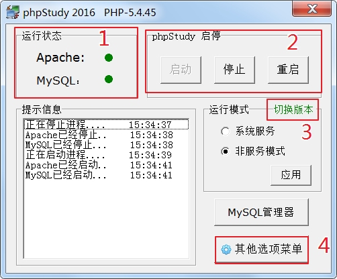Screen dimensions: 337x279
Task: Select log row 正在启动进程 15:34:39
Action: [x=106, y=155]
